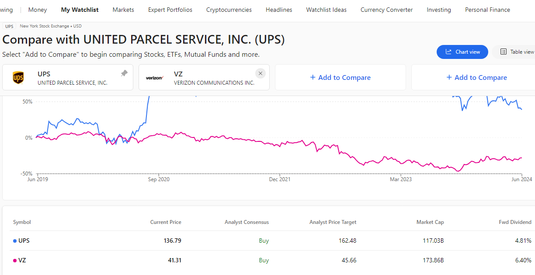Screen dimensions: 535x275
Task: Open Headlines section
Action: pyautogui.click(x=279, y=10)
